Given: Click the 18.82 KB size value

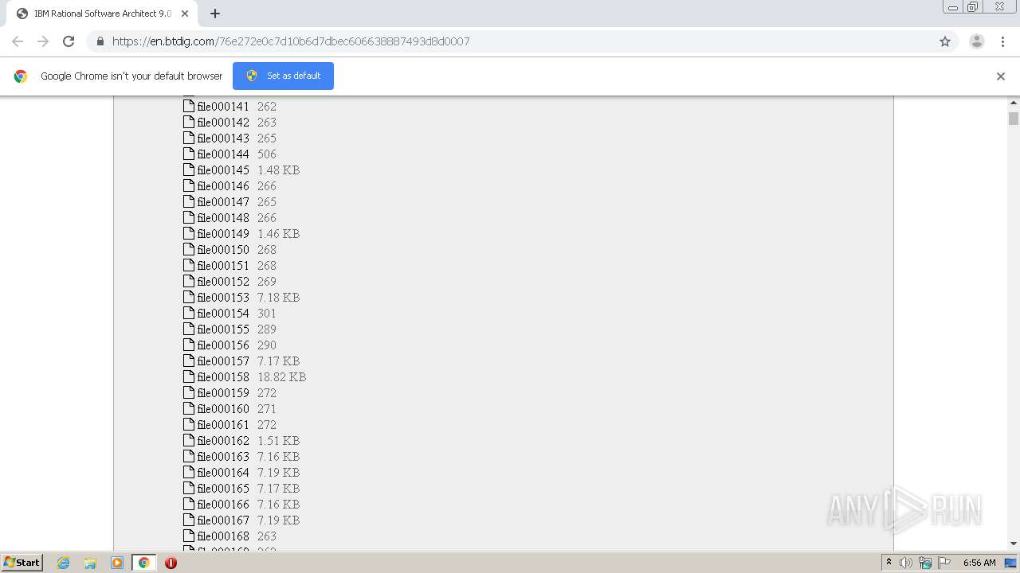Looking at the screenshot, I should [281, 377].
